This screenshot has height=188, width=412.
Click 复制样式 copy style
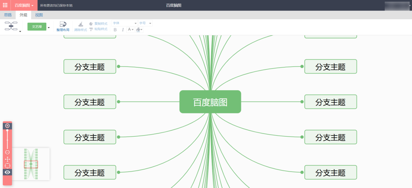click(98, 24)
